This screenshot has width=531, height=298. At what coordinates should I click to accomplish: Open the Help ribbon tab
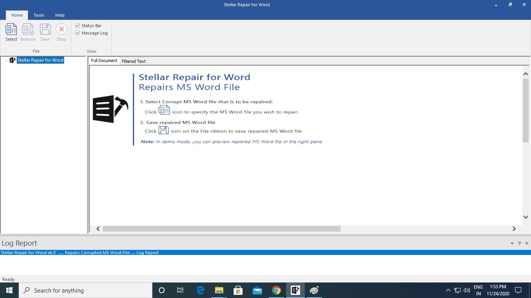tap(60, 15)
